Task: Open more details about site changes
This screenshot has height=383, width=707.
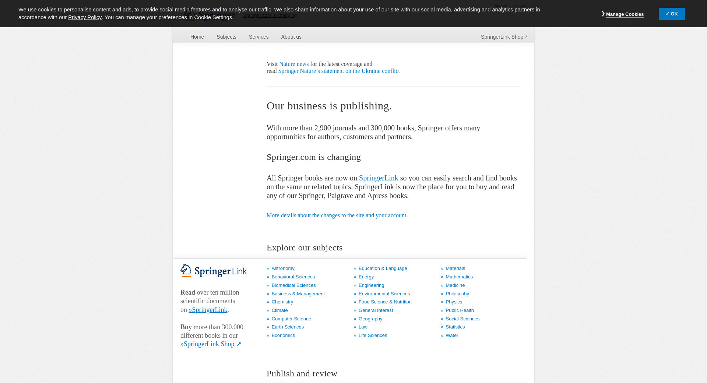Action: [x=337, y=215]
